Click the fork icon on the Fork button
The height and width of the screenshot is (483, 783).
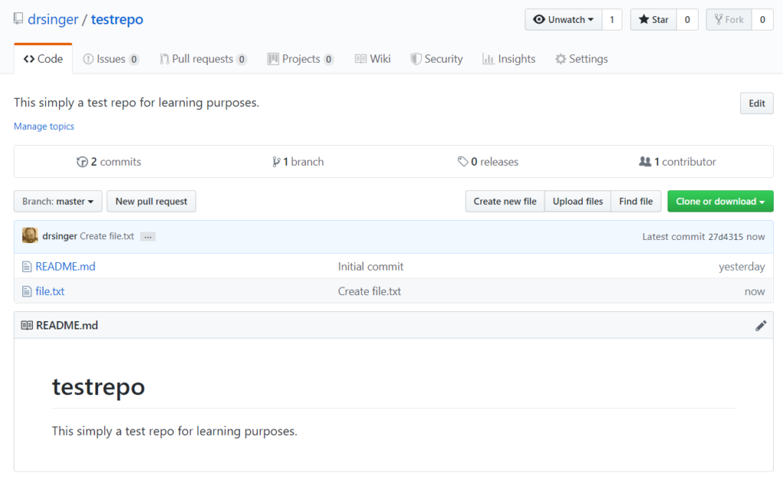(x=717, y=20)
